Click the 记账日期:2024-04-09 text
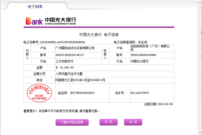Viewport: 202px width, 135px height. [159, 104]
